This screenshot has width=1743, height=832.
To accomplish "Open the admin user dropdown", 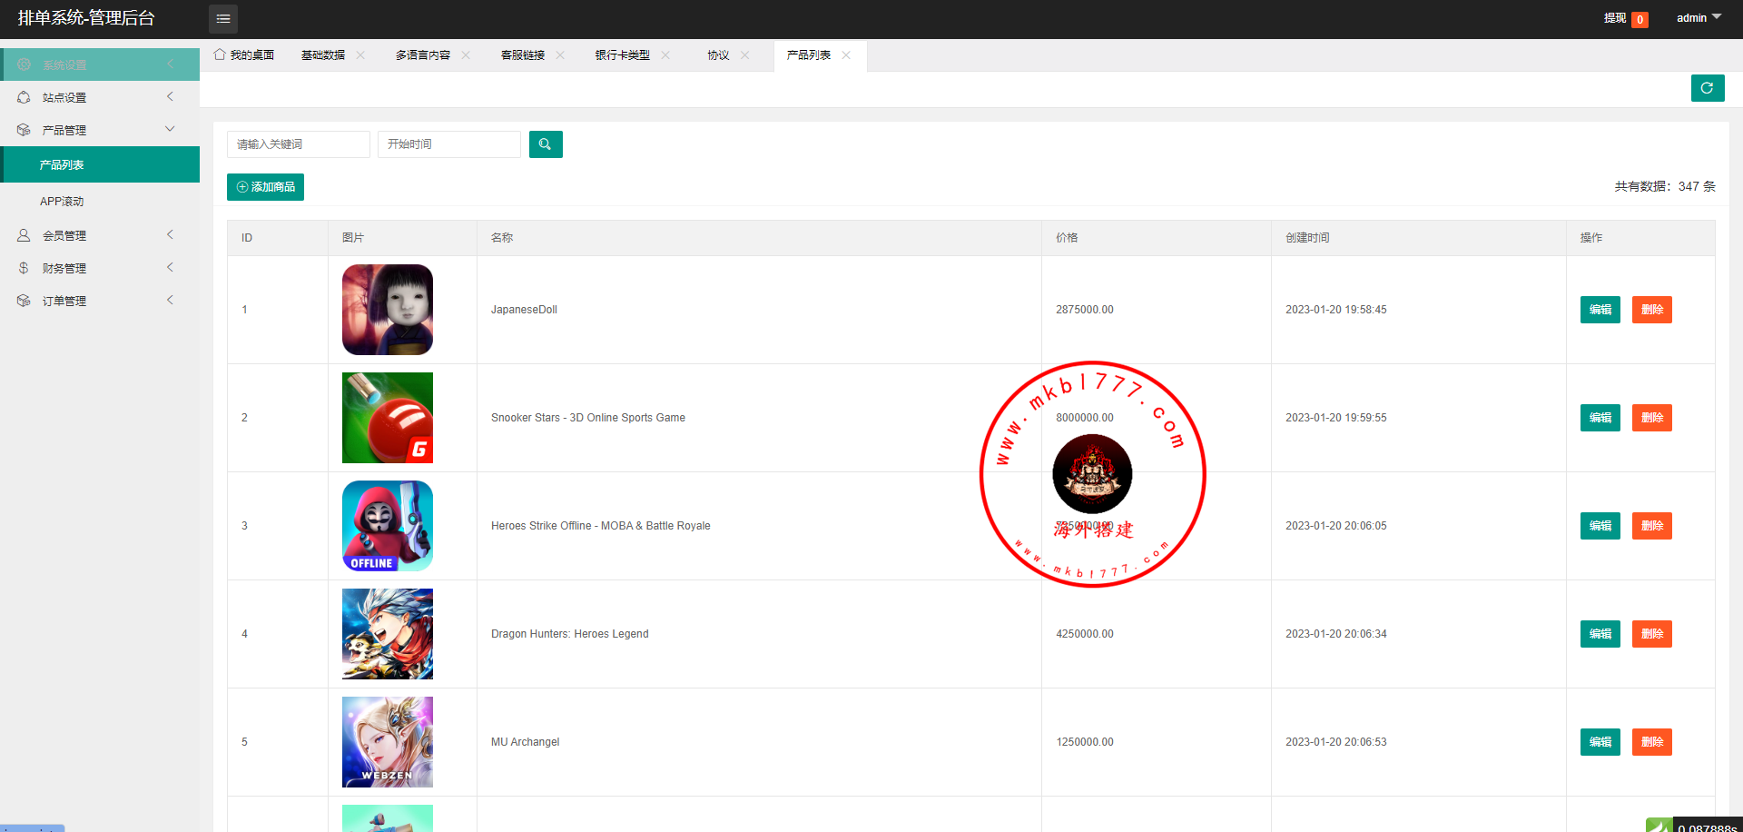I will pos(1699,18).
